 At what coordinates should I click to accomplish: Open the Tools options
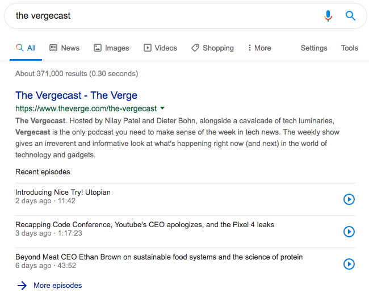coord(350,48)
